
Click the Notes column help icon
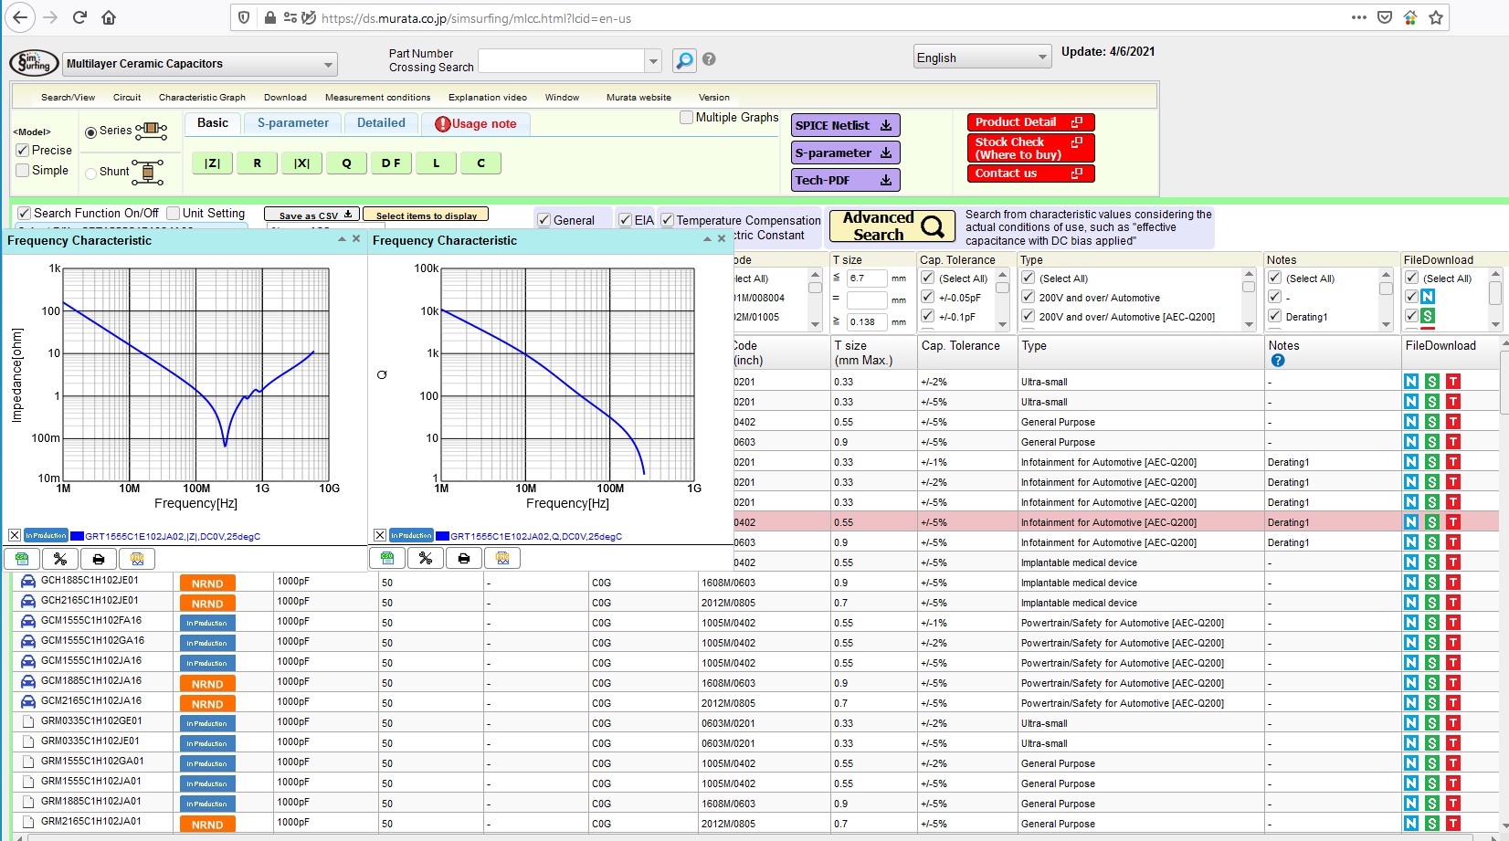pyautogui.click(x=1278, y=361)
